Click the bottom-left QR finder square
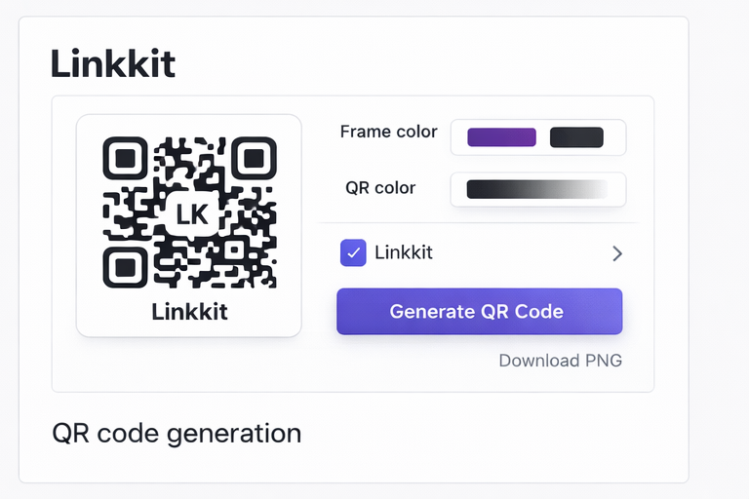This screenshot has height=499, width=749. click(124, 265)
